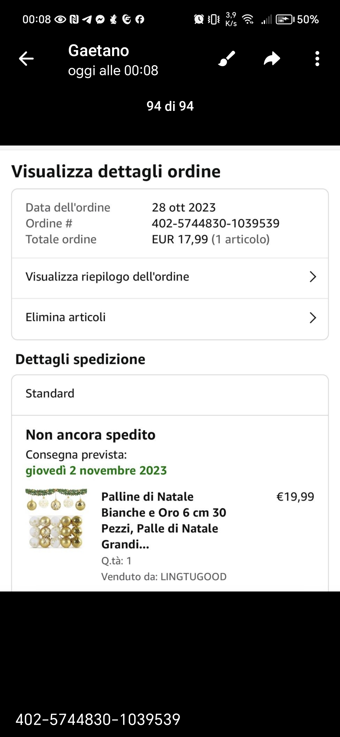This screenshot has height=737, width=340.
Task: Tap the Christmas baubles product thumbnail
Action: 56,518
